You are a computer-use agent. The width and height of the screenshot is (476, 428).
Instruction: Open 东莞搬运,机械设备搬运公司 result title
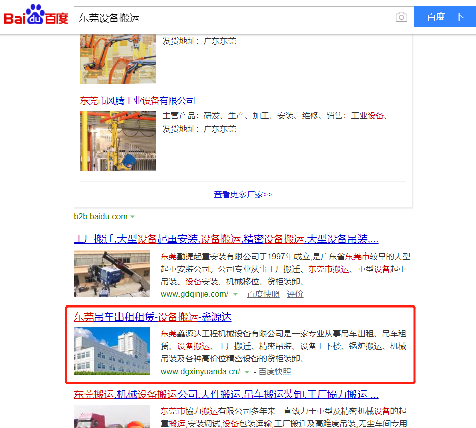point(226,394)
